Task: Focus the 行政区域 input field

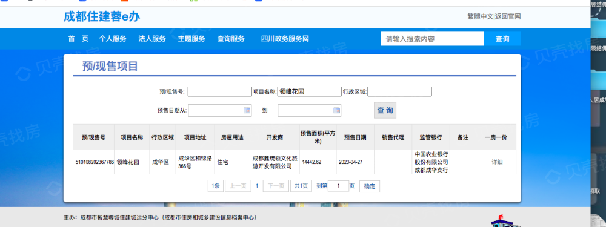Action: (399, 91)
